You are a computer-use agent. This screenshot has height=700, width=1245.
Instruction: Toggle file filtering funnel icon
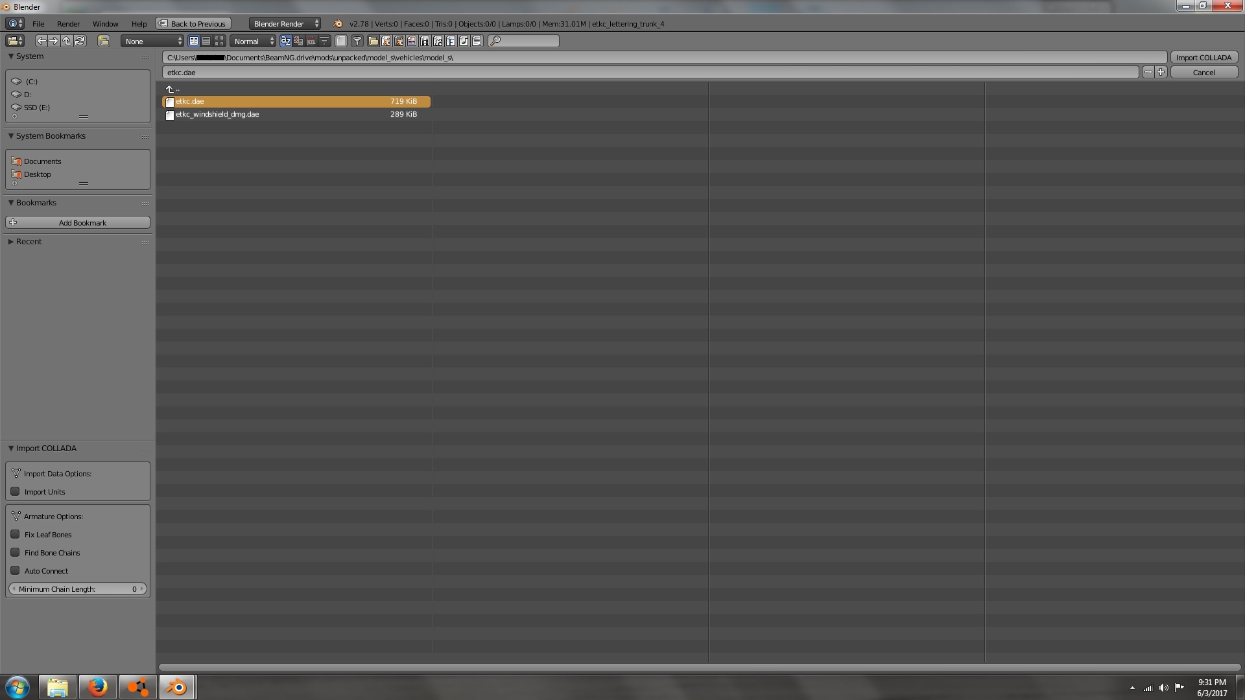tap(357, 41)
